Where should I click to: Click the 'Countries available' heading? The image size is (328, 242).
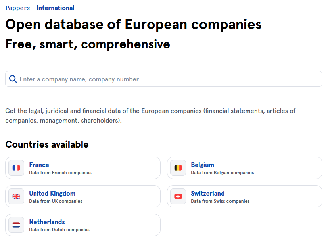[x=47, y=144]
